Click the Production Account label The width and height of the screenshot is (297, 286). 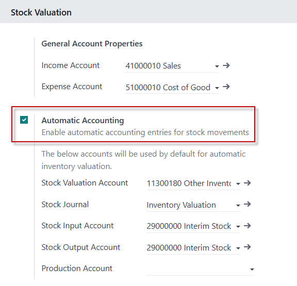coord(77,268)
